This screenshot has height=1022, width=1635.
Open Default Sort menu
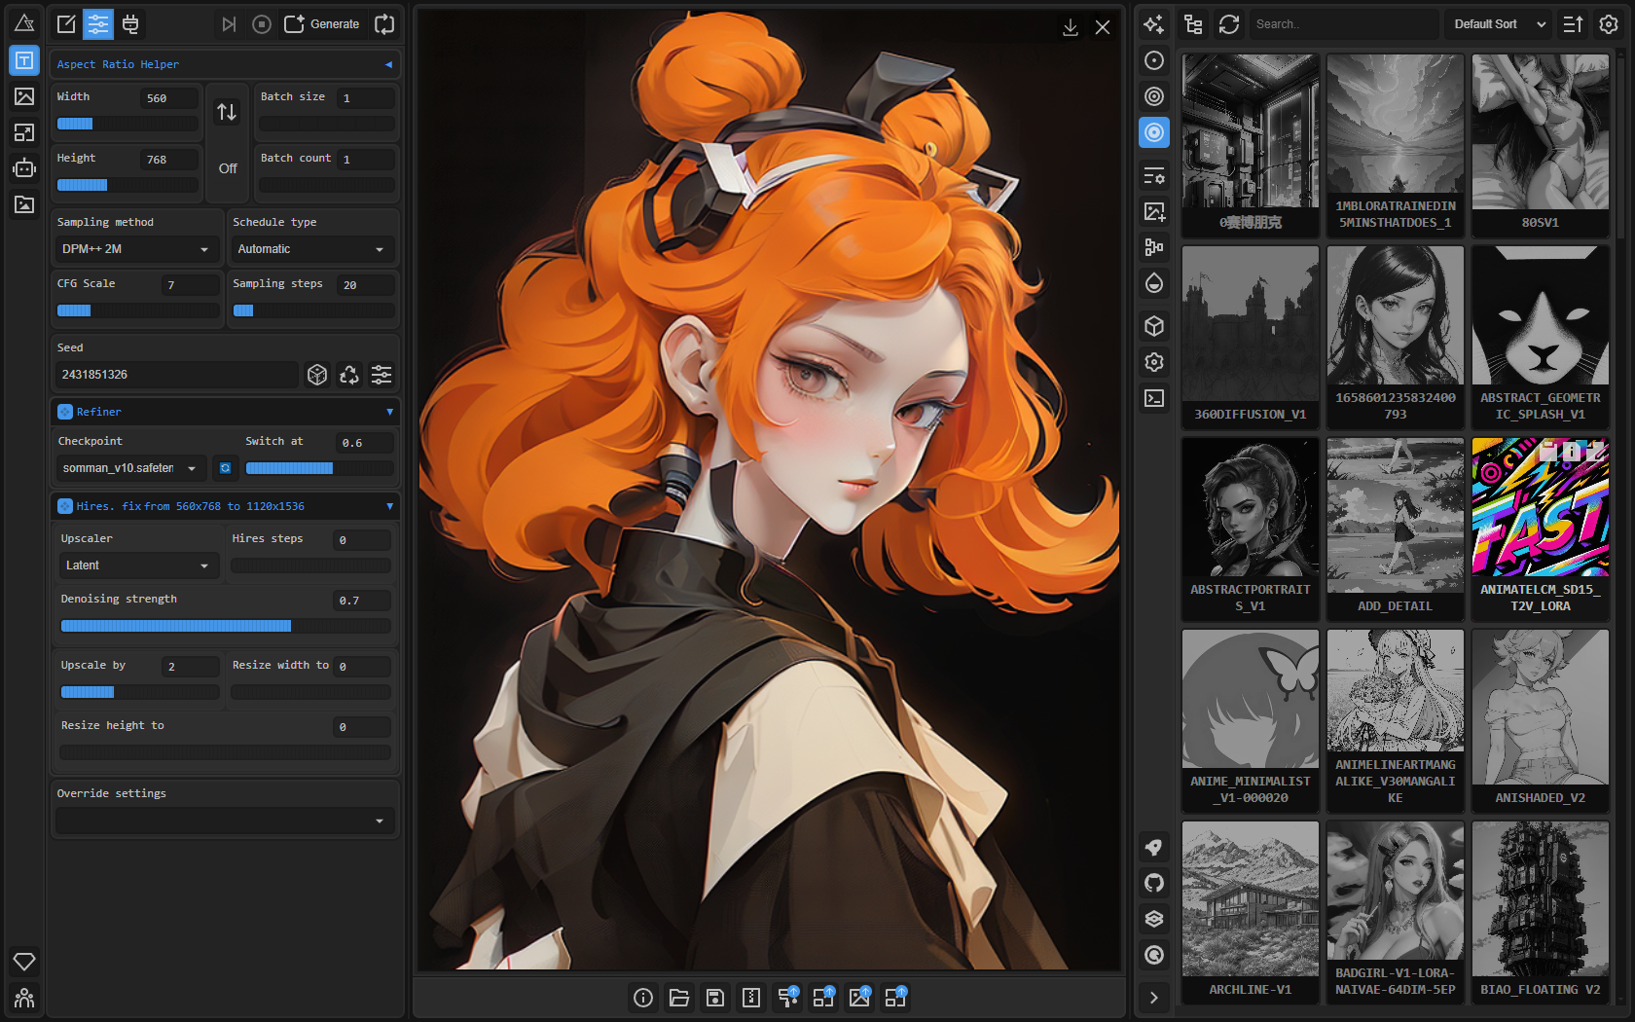click(x=1499, y=24)
